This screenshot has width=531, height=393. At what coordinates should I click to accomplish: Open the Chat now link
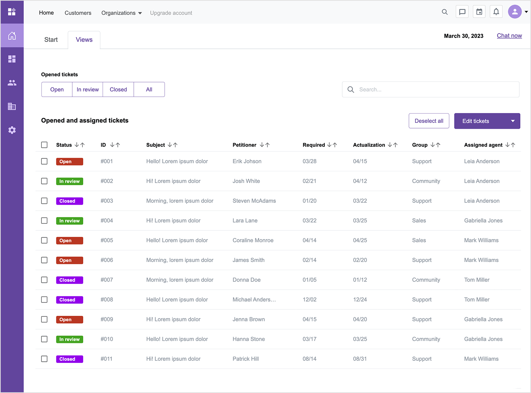point(509,36)
